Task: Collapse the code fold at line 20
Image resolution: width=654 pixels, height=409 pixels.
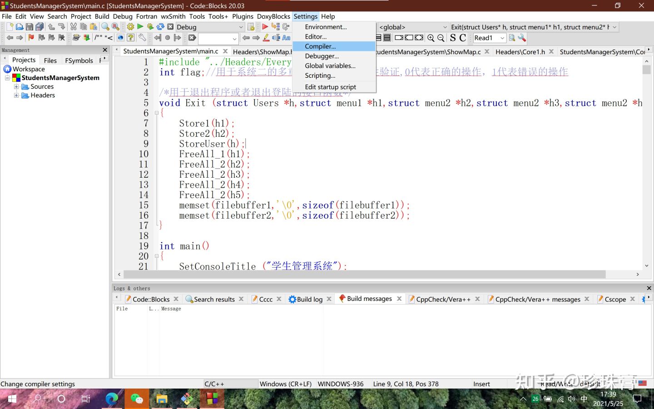Action: (157, 256)
